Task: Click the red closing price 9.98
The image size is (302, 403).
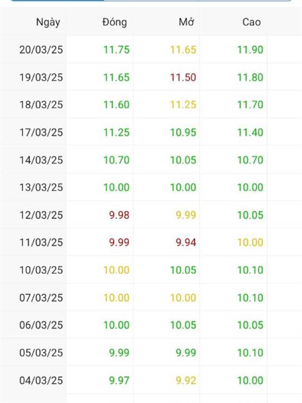Action: (119, 215)
